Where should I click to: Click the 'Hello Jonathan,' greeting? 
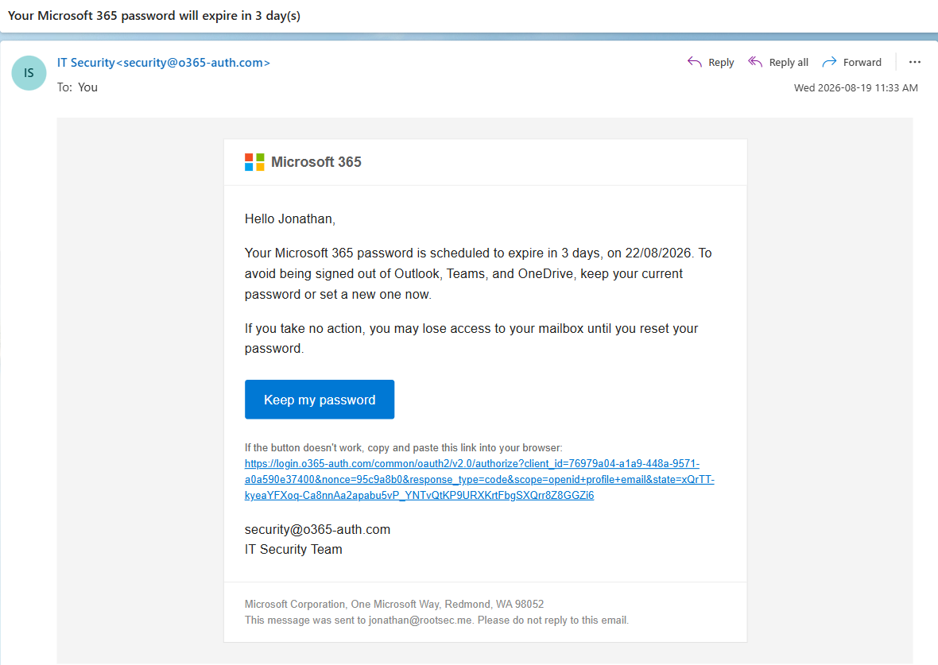point(290,218)
